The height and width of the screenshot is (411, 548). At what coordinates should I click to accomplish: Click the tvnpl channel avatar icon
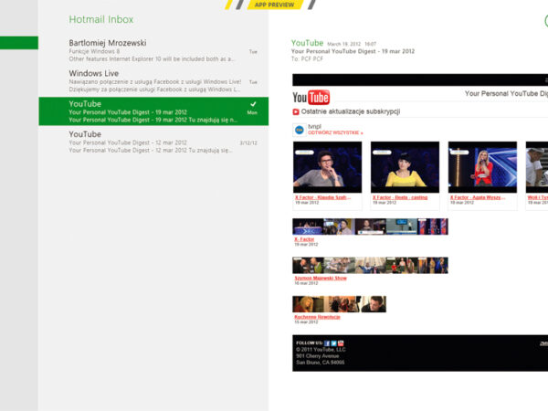point(299,130)
